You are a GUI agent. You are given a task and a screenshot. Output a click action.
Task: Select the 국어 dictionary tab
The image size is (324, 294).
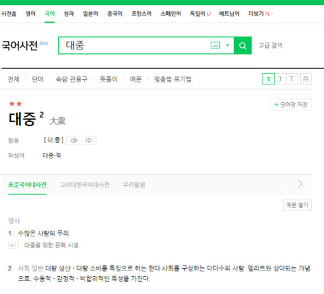[50, 14]
